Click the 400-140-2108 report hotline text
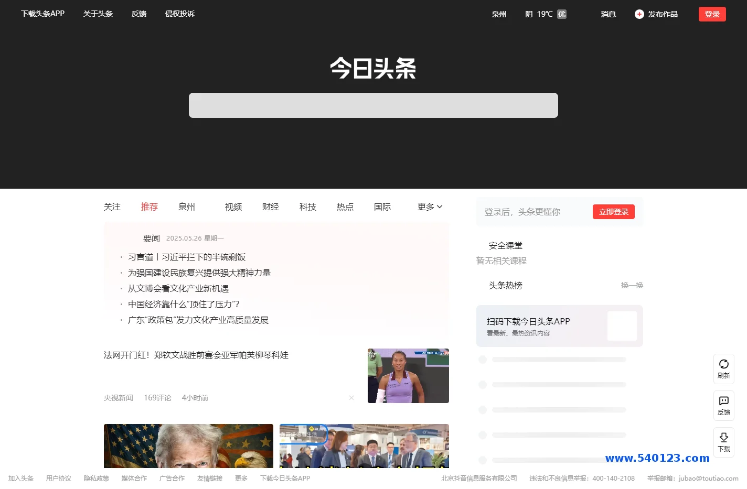 [614, 479]
